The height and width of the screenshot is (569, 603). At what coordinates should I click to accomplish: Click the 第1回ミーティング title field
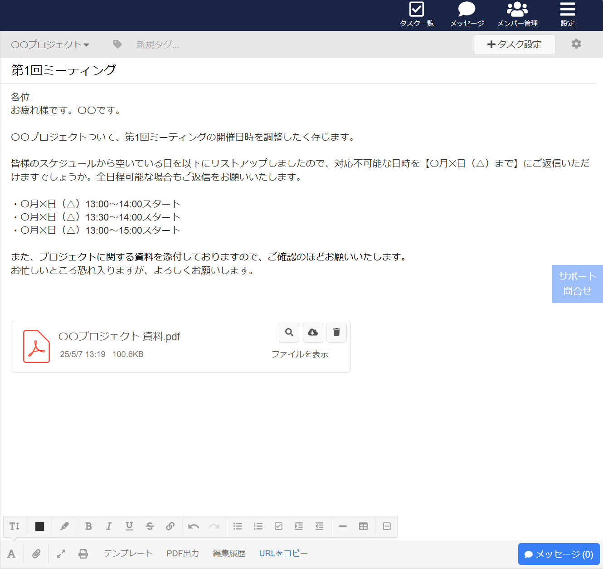point(299,70)
